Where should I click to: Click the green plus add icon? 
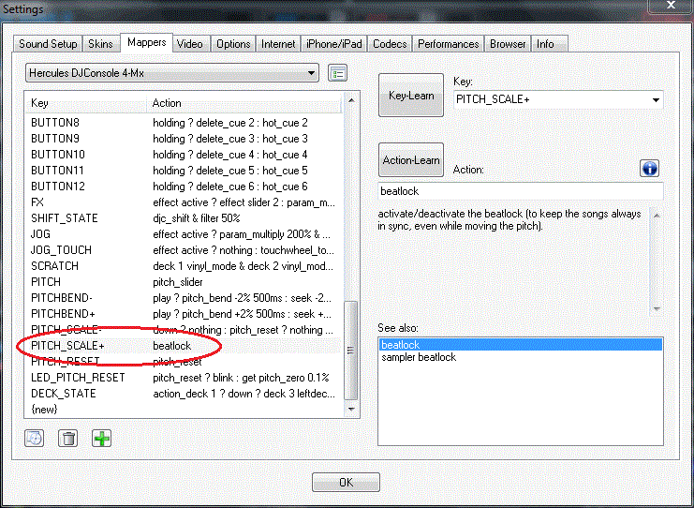point(102,439)
